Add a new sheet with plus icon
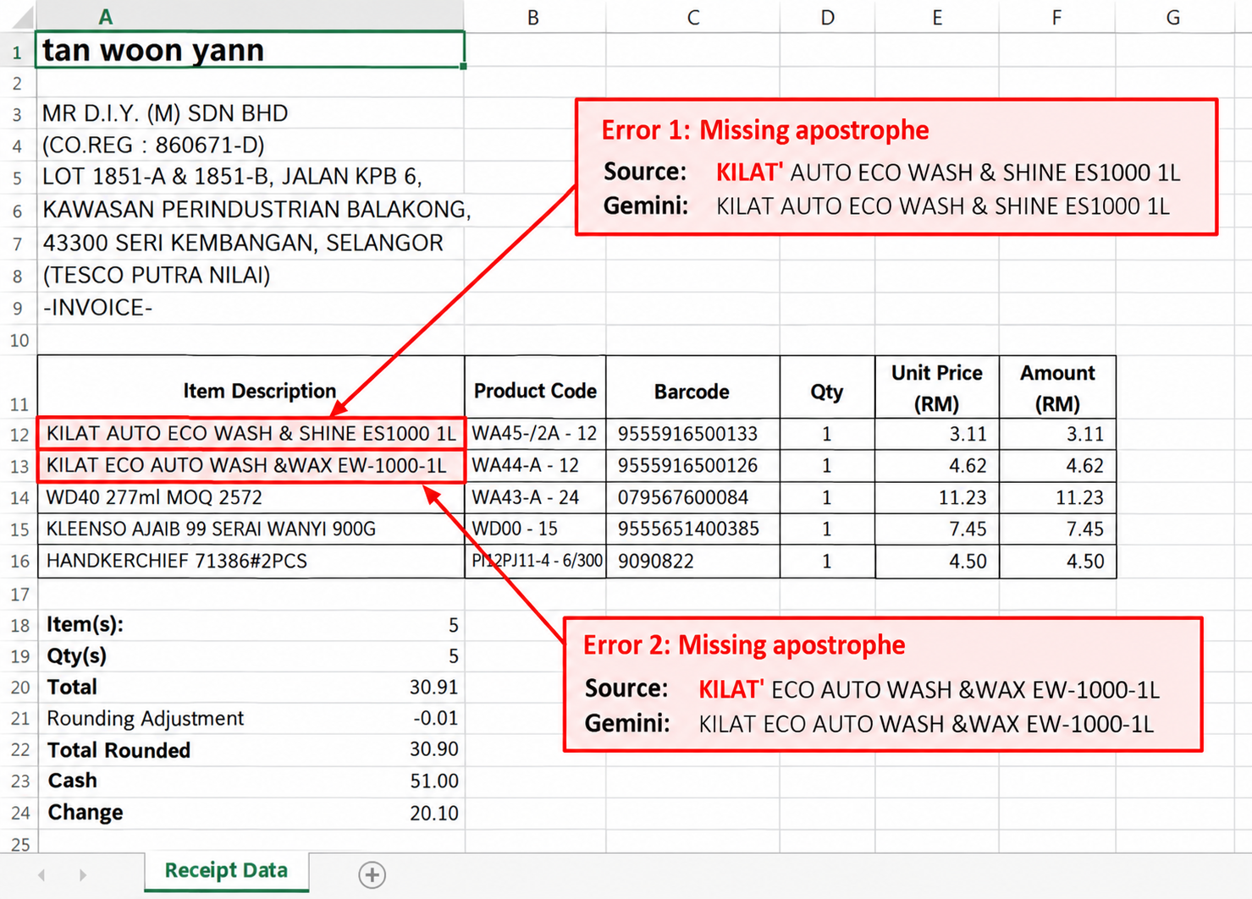 [x=372, y=874]
